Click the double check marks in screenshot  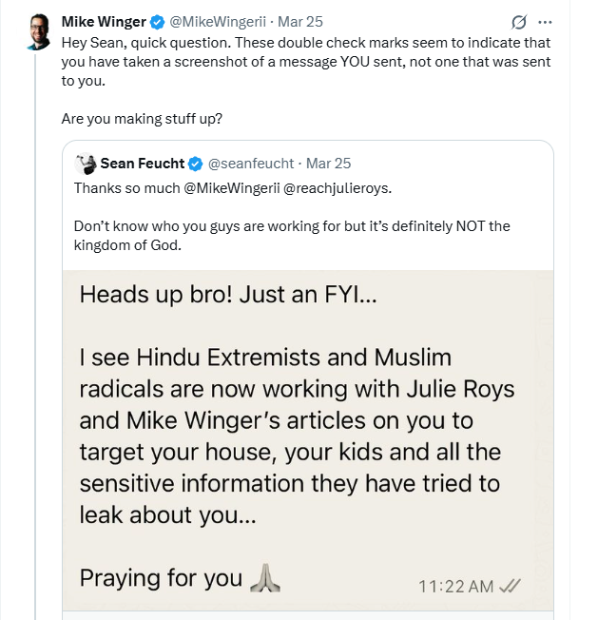click(x=510, y=586)
